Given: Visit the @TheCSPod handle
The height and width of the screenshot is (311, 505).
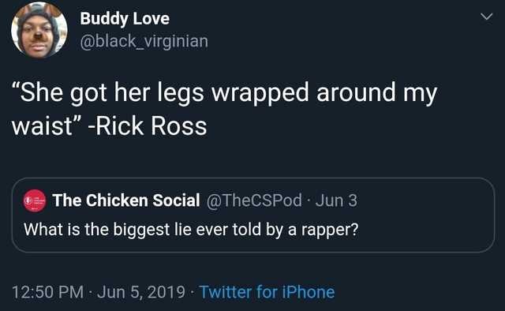Looking at the screenshot, I should coord(254,200).
